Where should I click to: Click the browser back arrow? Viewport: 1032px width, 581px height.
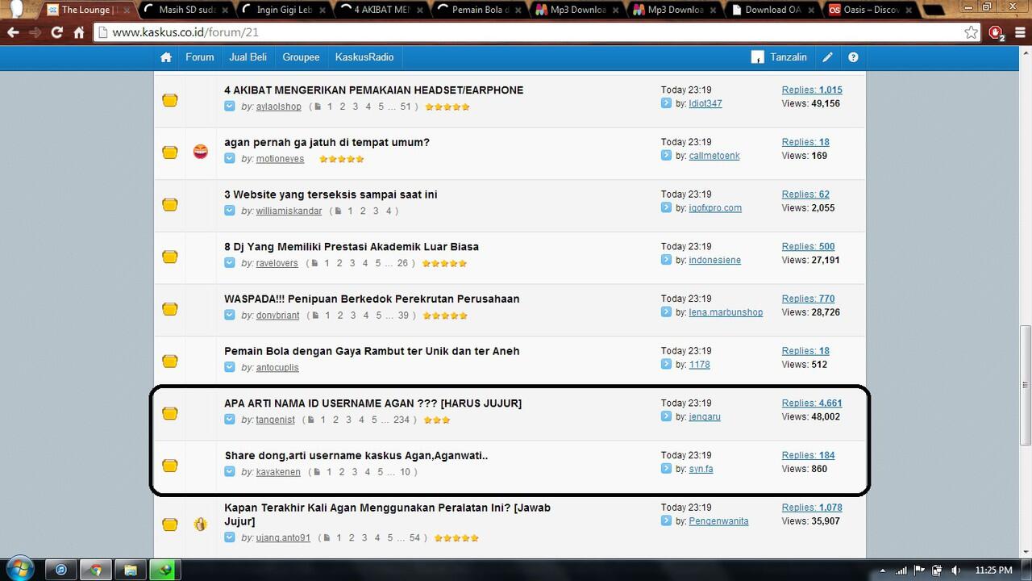coord(13,33)
